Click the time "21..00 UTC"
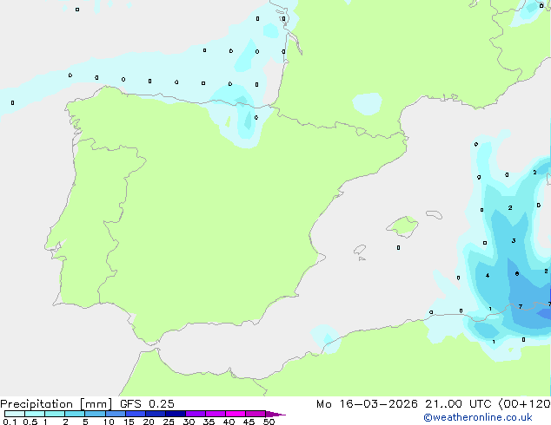Screen dimensions: 551x425 [458, 404]
